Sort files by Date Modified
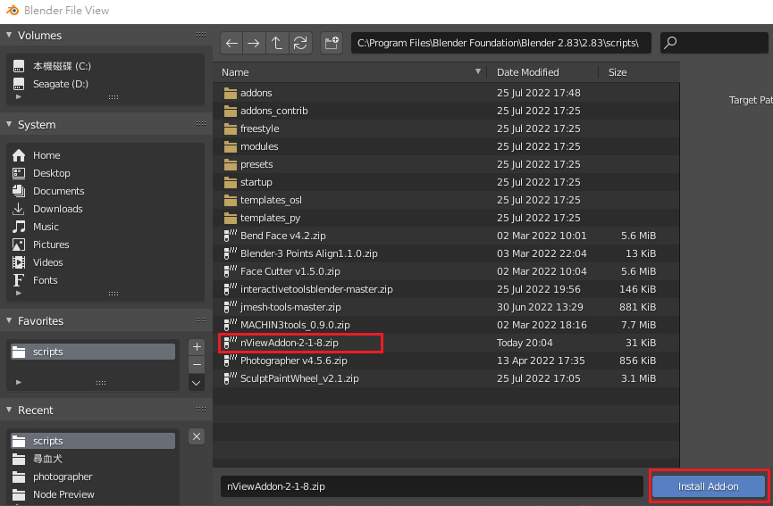The width and height of the screenshot is (773, 506). tap(542, 72)
